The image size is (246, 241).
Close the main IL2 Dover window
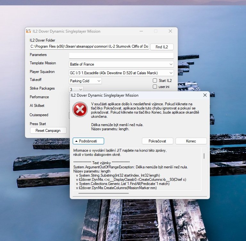[170, 31]
